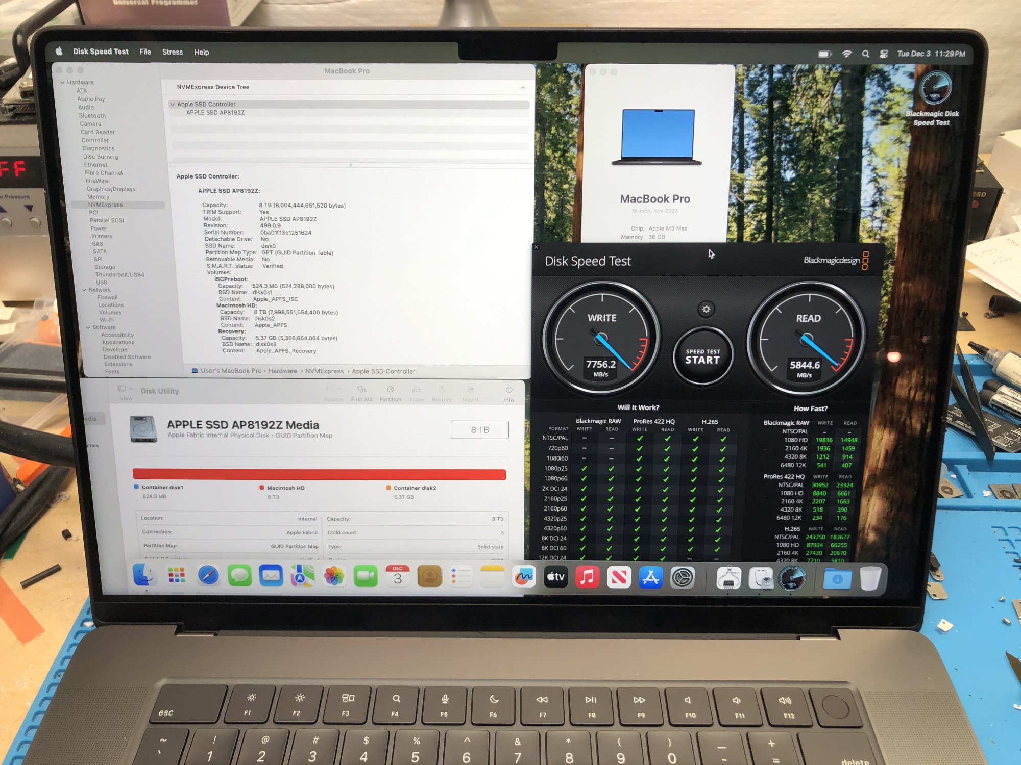Open System Settings from the Dock
The image size is (1021, 765).
click(682, 577)
